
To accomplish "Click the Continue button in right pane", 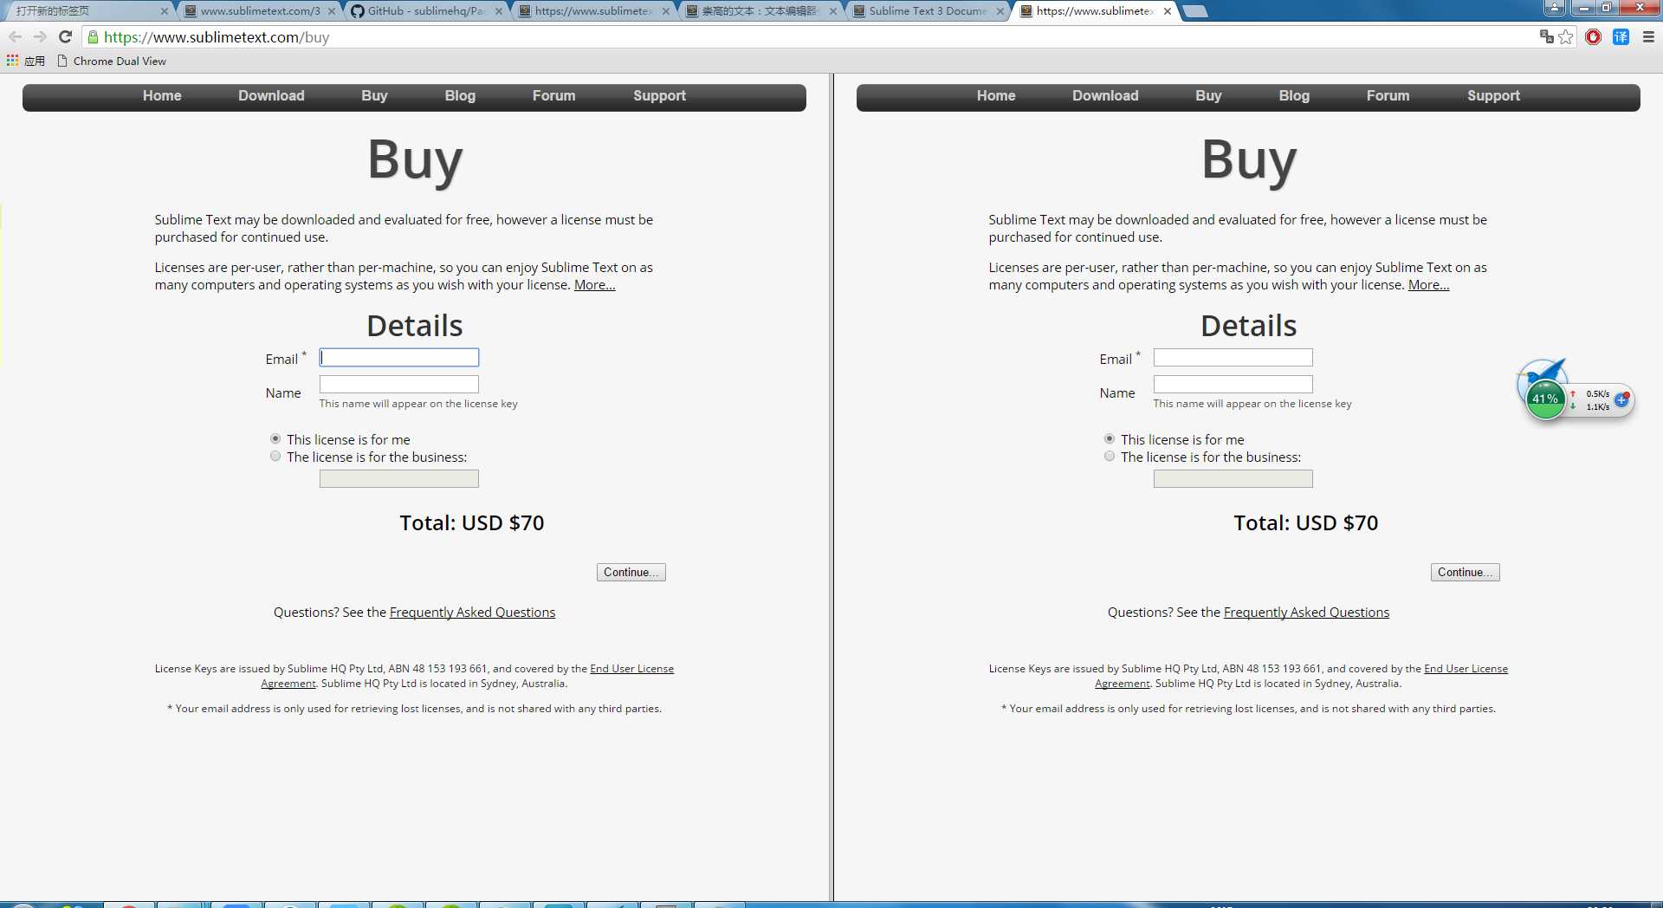I will click(x=1465, y=573).
